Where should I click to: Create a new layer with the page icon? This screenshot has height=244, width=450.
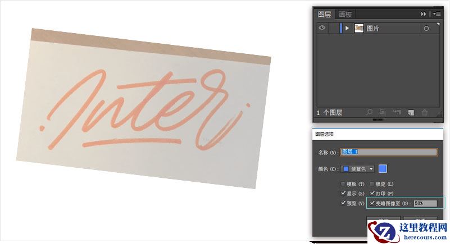click(x=411, y=113)
